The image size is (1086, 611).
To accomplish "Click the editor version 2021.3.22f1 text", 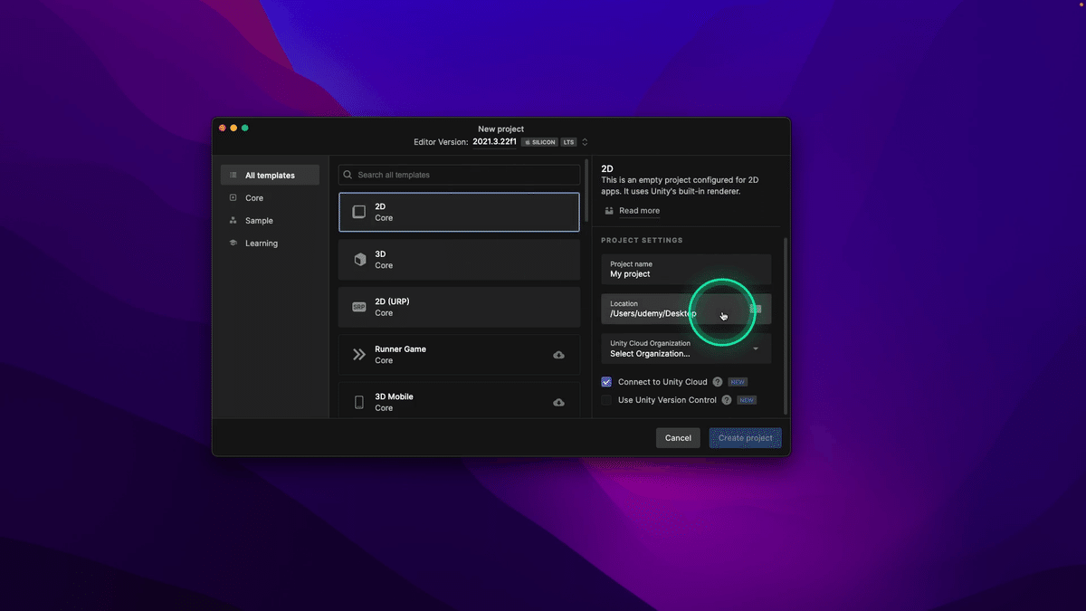I will coord(495,142).
